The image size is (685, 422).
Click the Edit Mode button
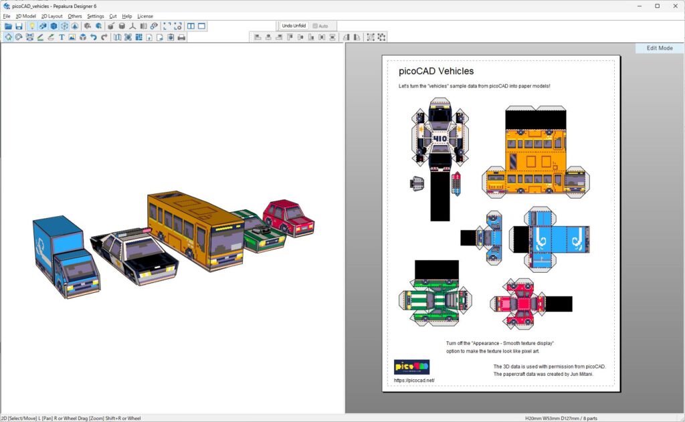tap(659, 48)
